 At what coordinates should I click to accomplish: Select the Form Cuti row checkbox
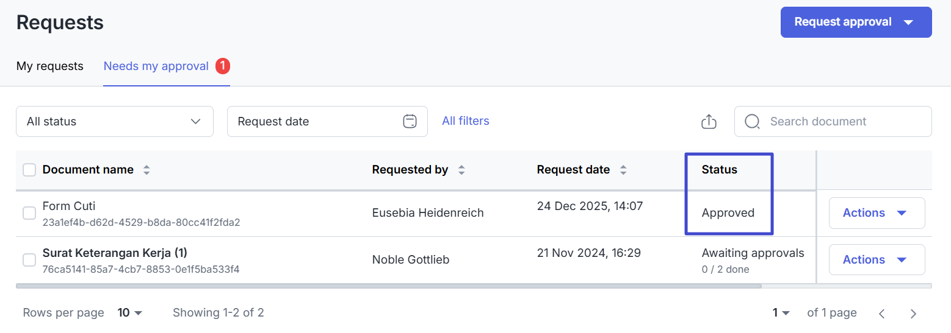click(x=29, y=213)
